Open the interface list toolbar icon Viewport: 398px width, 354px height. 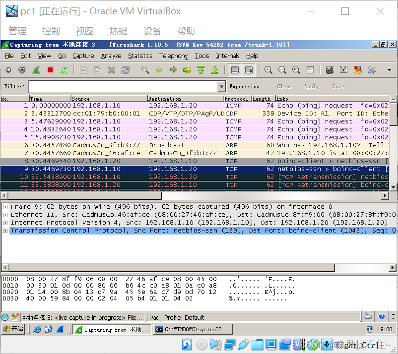point(8,70)
